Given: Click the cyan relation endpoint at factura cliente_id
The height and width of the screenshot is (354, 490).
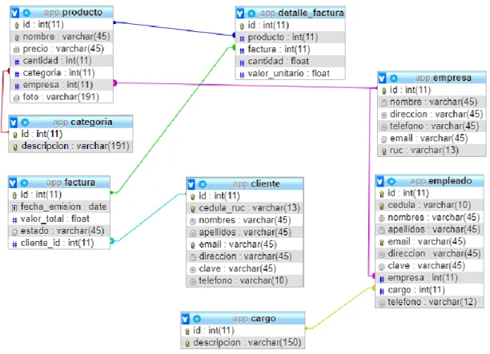Looking at the screenshot, I should pyautogui.click(x=112, y=241).
